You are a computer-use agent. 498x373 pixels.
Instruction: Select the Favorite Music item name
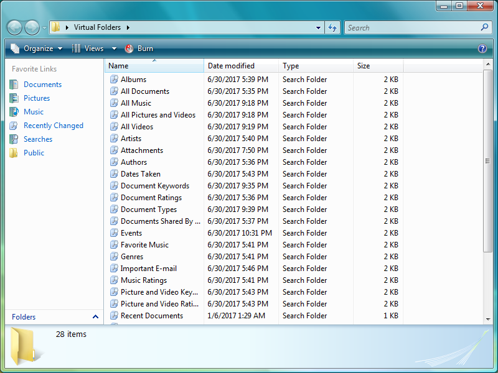pyautogui.click(x=144, y=244)
